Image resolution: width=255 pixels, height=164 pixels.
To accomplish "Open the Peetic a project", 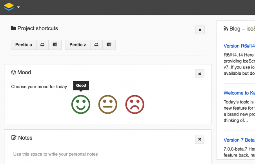I will (x=24, y=45).
